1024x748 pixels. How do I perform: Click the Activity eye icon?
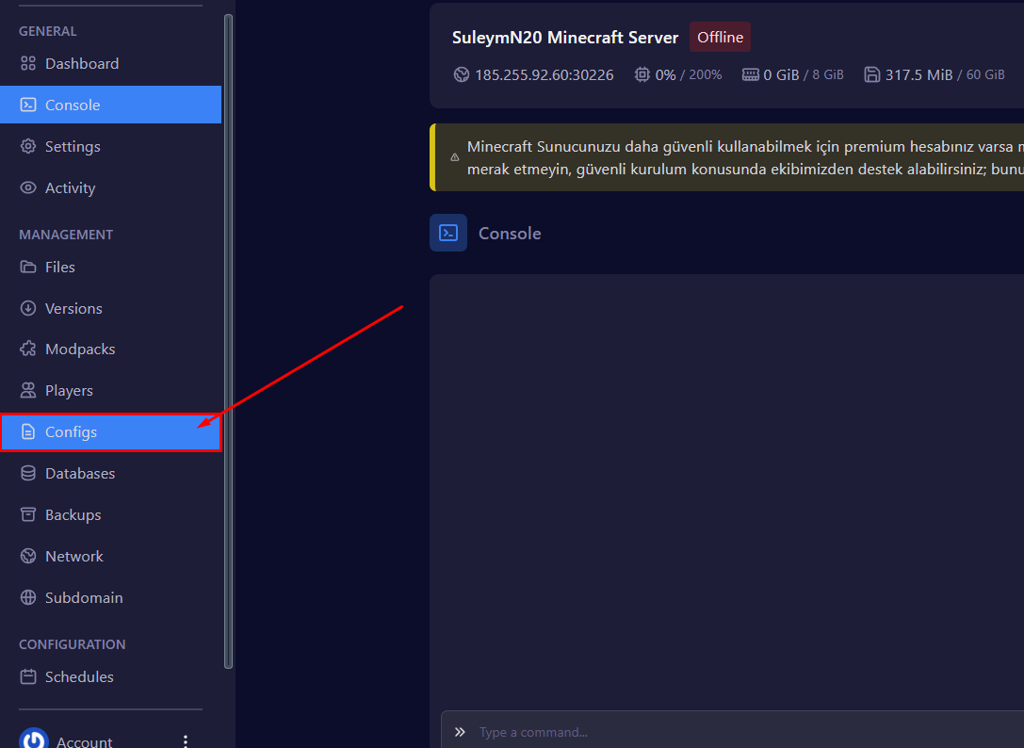(x=28, y=187)
